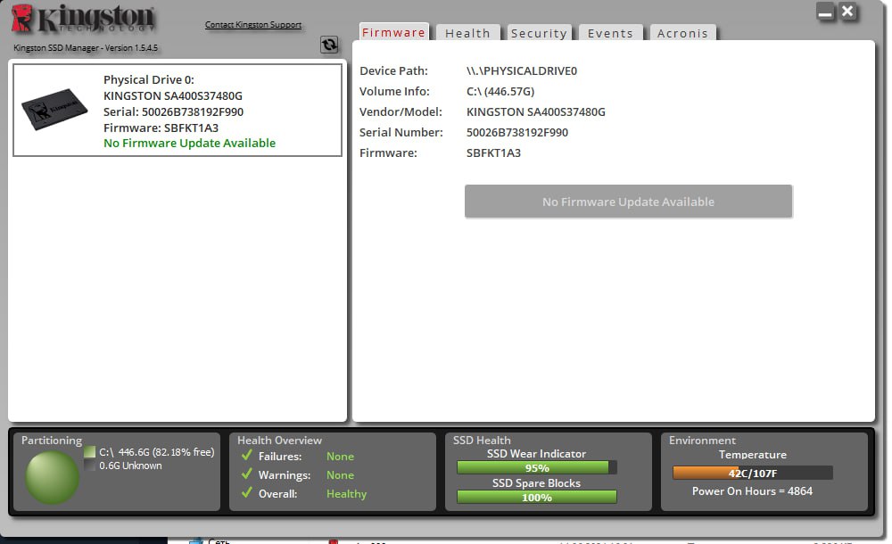Switch to the Firmware tab

(x=393, y=32)
